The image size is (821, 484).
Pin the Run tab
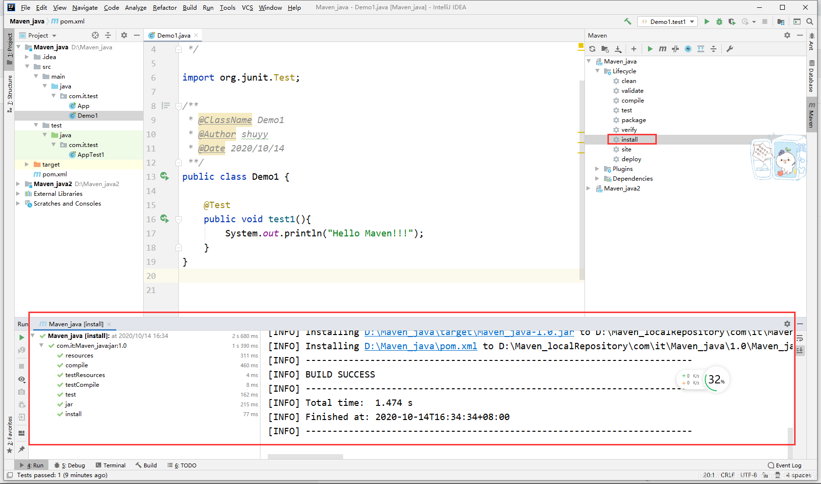(22, 449)
